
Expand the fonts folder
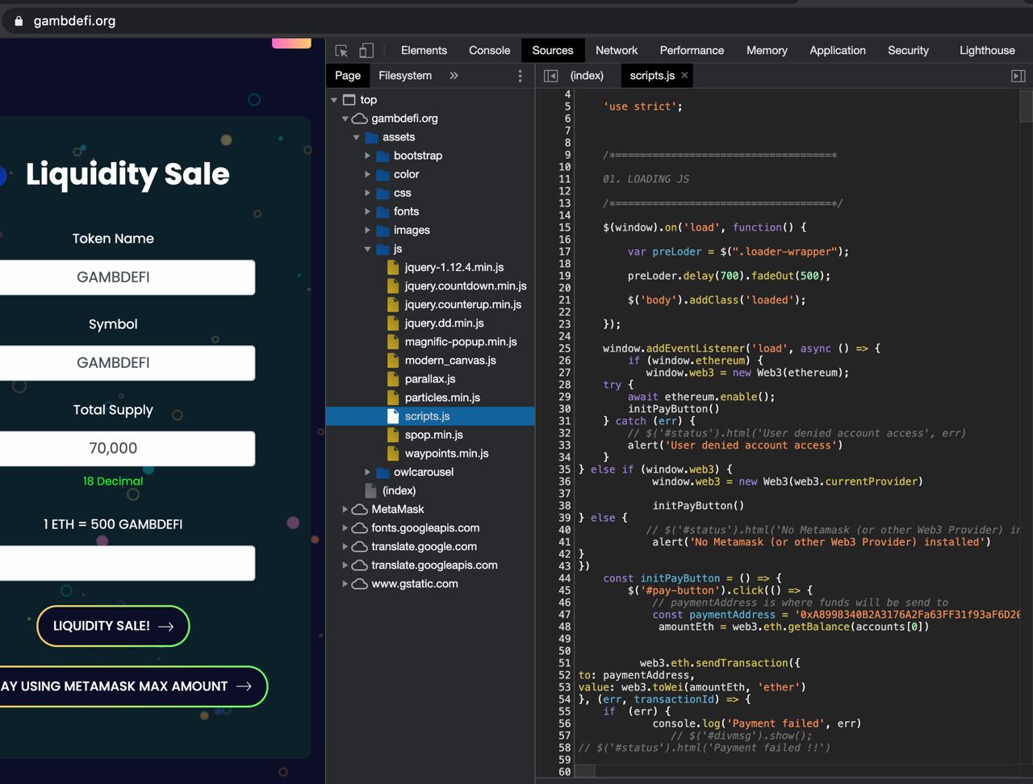pos(367,211)
